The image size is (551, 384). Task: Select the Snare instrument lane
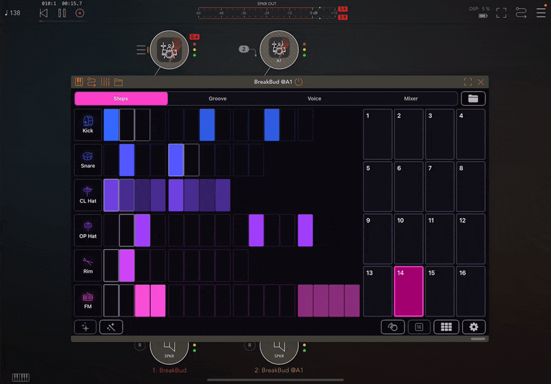(88, 160)
